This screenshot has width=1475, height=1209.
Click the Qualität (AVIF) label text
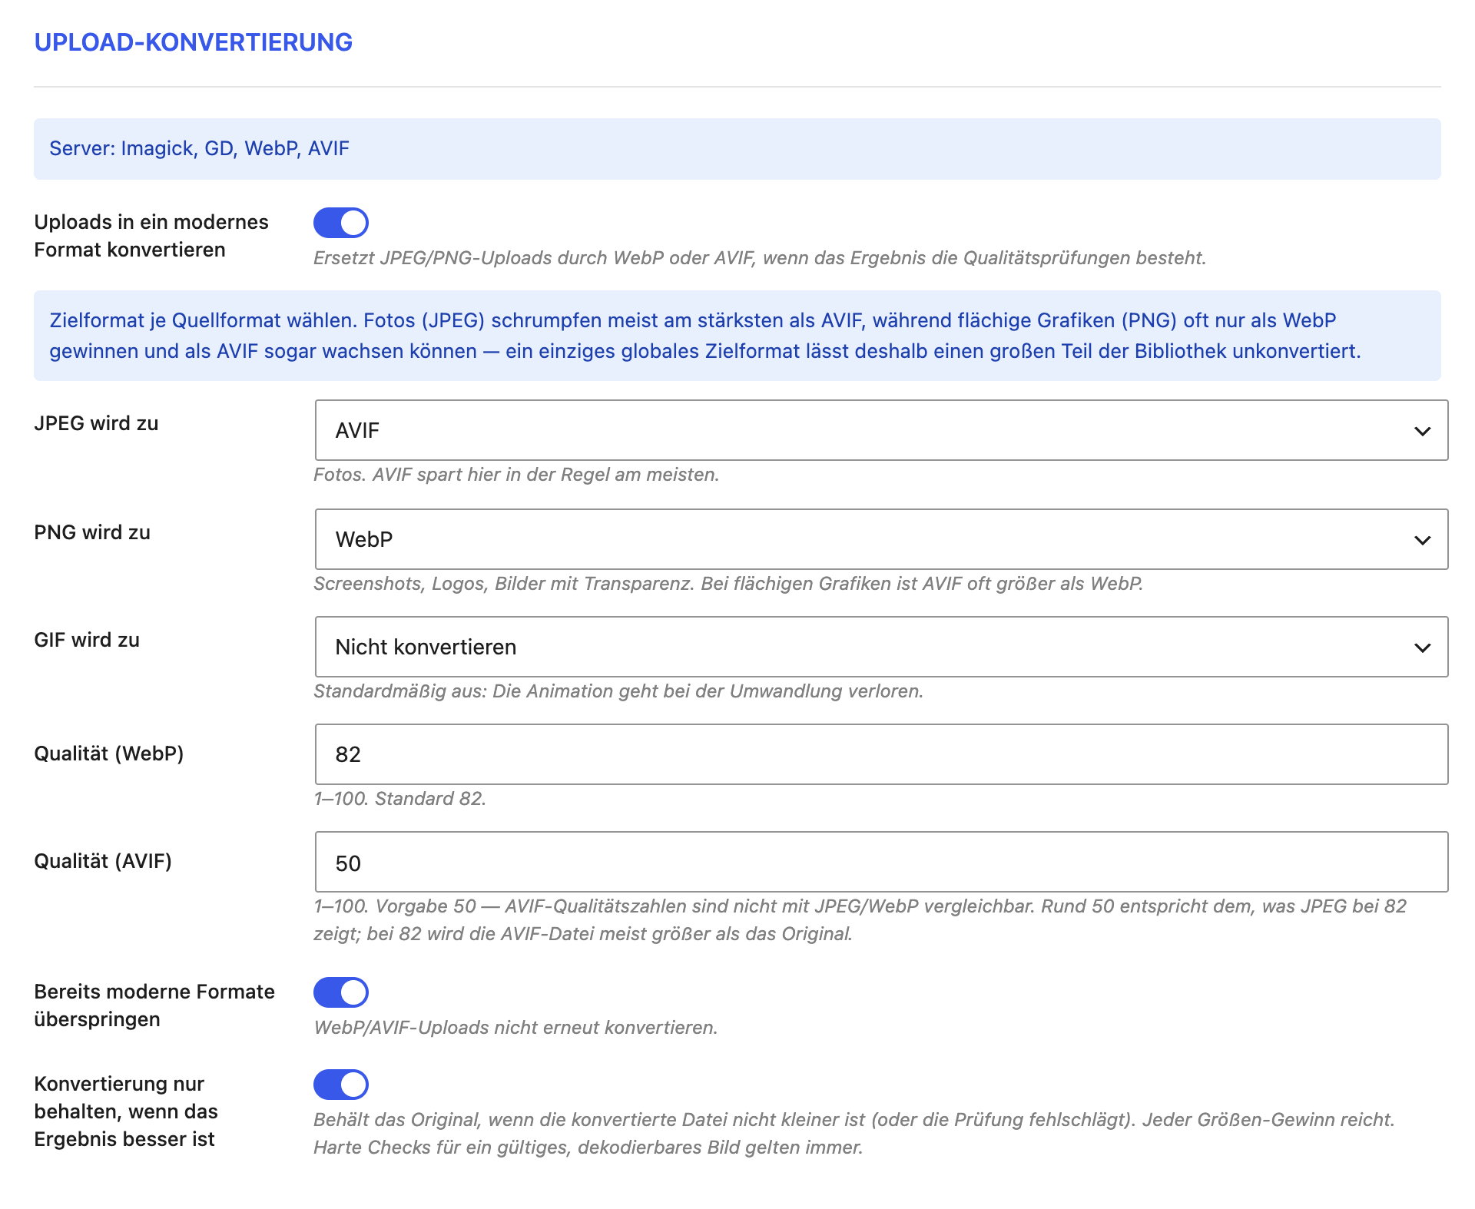(x=103, y=861)
